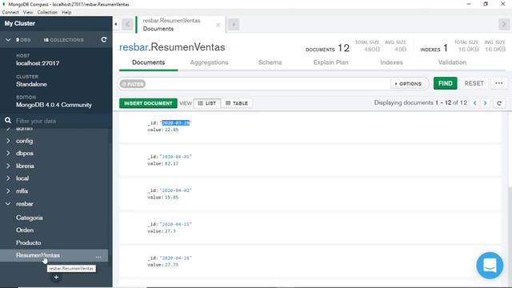Collapse the resbar database
Screen dimensions: 512x288
[x=8, y=204]
